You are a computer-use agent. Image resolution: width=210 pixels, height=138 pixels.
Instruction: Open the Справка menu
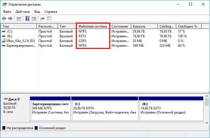[51, 12]
